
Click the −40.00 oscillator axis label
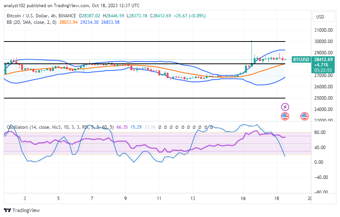click(322, 177)
